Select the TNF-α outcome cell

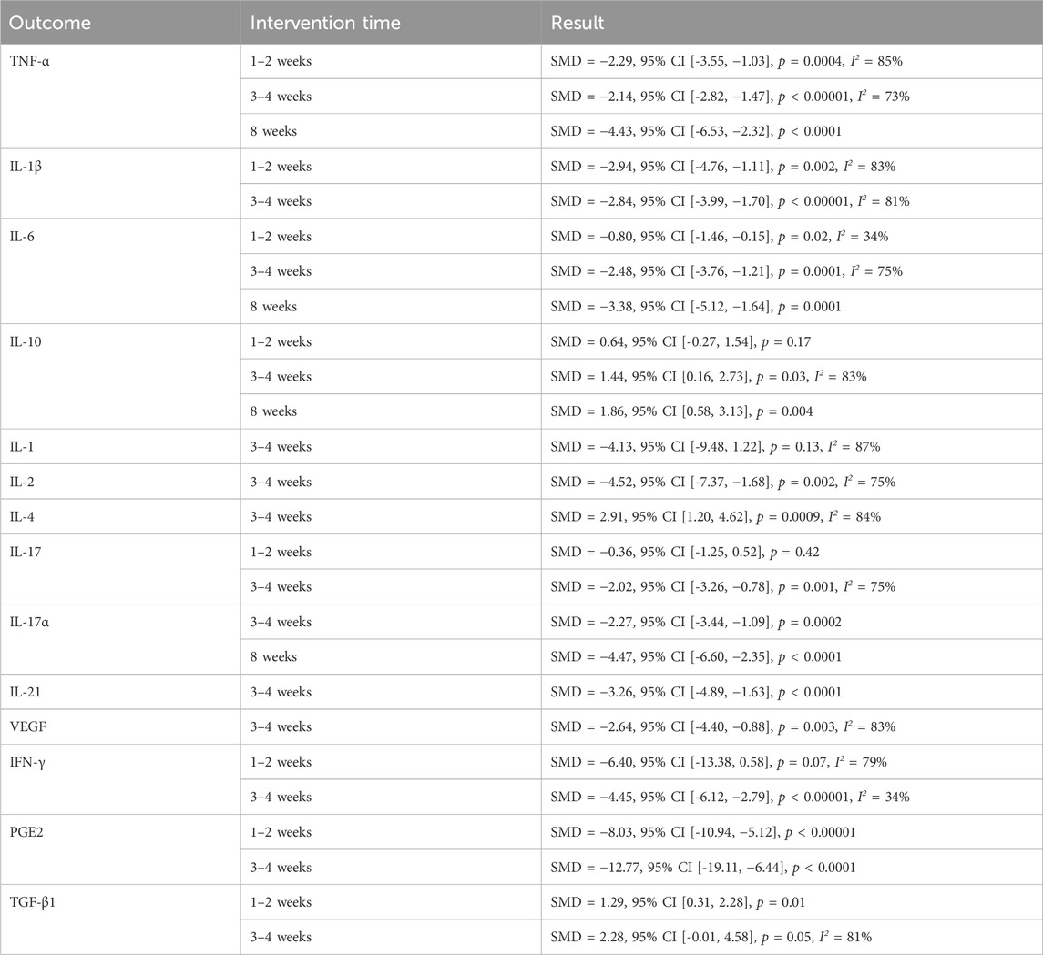point(119,97)
